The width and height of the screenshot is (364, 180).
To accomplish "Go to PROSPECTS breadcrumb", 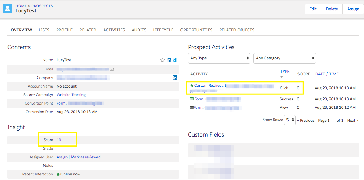I will [42, 6].
